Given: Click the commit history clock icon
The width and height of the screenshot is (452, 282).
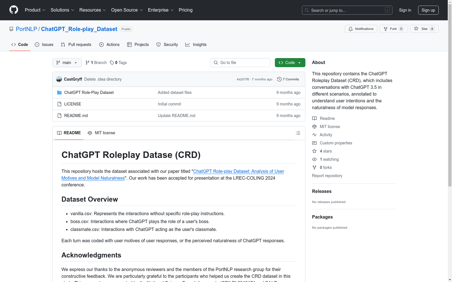Looking at the screenshot, I should (x=279, y=79).
